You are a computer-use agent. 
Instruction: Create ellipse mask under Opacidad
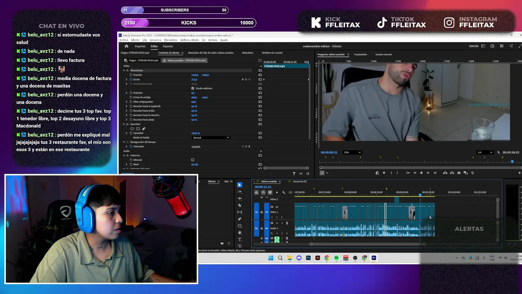[x=132, y=129]
